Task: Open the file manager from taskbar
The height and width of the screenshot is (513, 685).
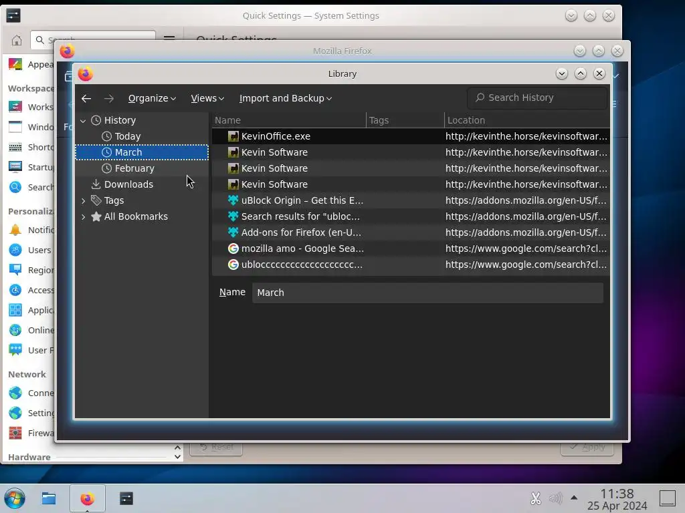Action: click(x=48, y=498)
